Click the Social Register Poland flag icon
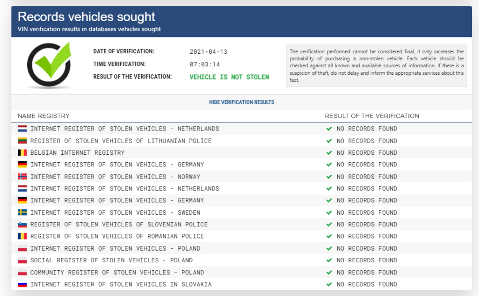This screenshot has width=479, height=296. click(x=22, y=260)
